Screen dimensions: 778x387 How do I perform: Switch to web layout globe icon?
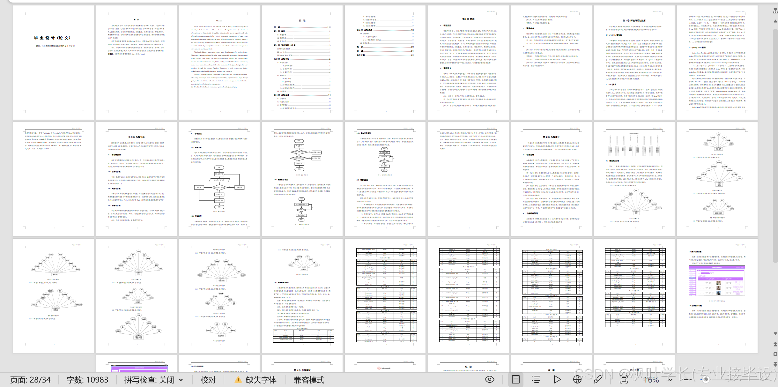pyautogui.click(x=577, y=379)
